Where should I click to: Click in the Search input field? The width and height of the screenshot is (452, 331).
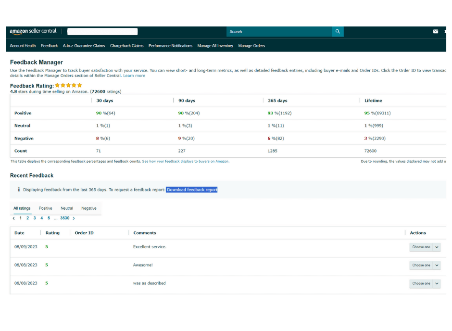tap(279, 32)
